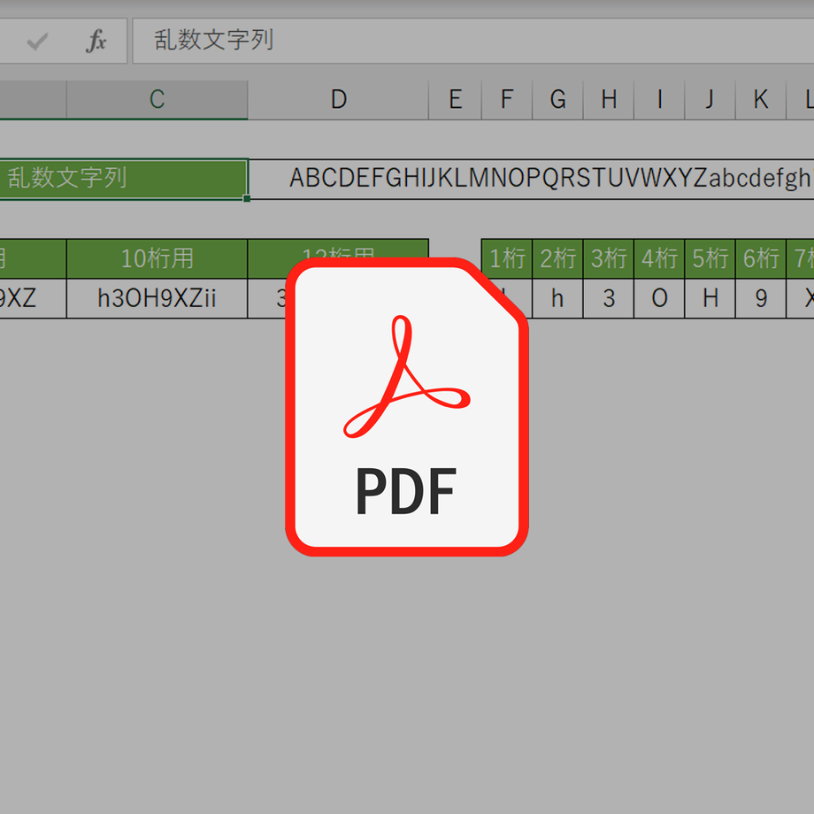Screen dimensions: 814x814
Task: Select the cell with lowercase h under 2桁
Action: 557,298
